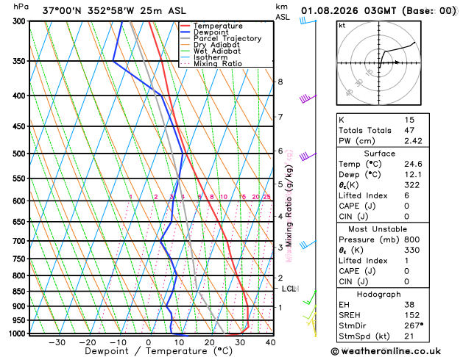
Task: Click the wind barb at 300 hPa
Action: (308, 21)
